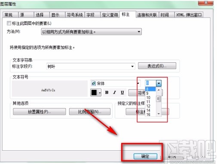Open the 源 tab
217x164 pixels.
point(26,15)
